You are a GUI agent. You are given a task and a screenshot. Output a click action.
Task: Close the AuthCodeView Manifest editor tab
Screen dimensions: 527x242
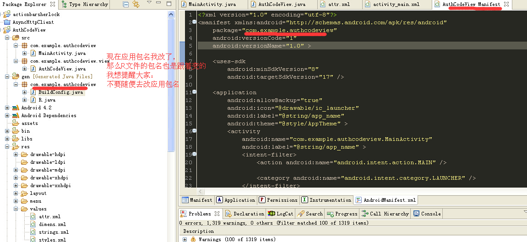click(x=506, y=5)
